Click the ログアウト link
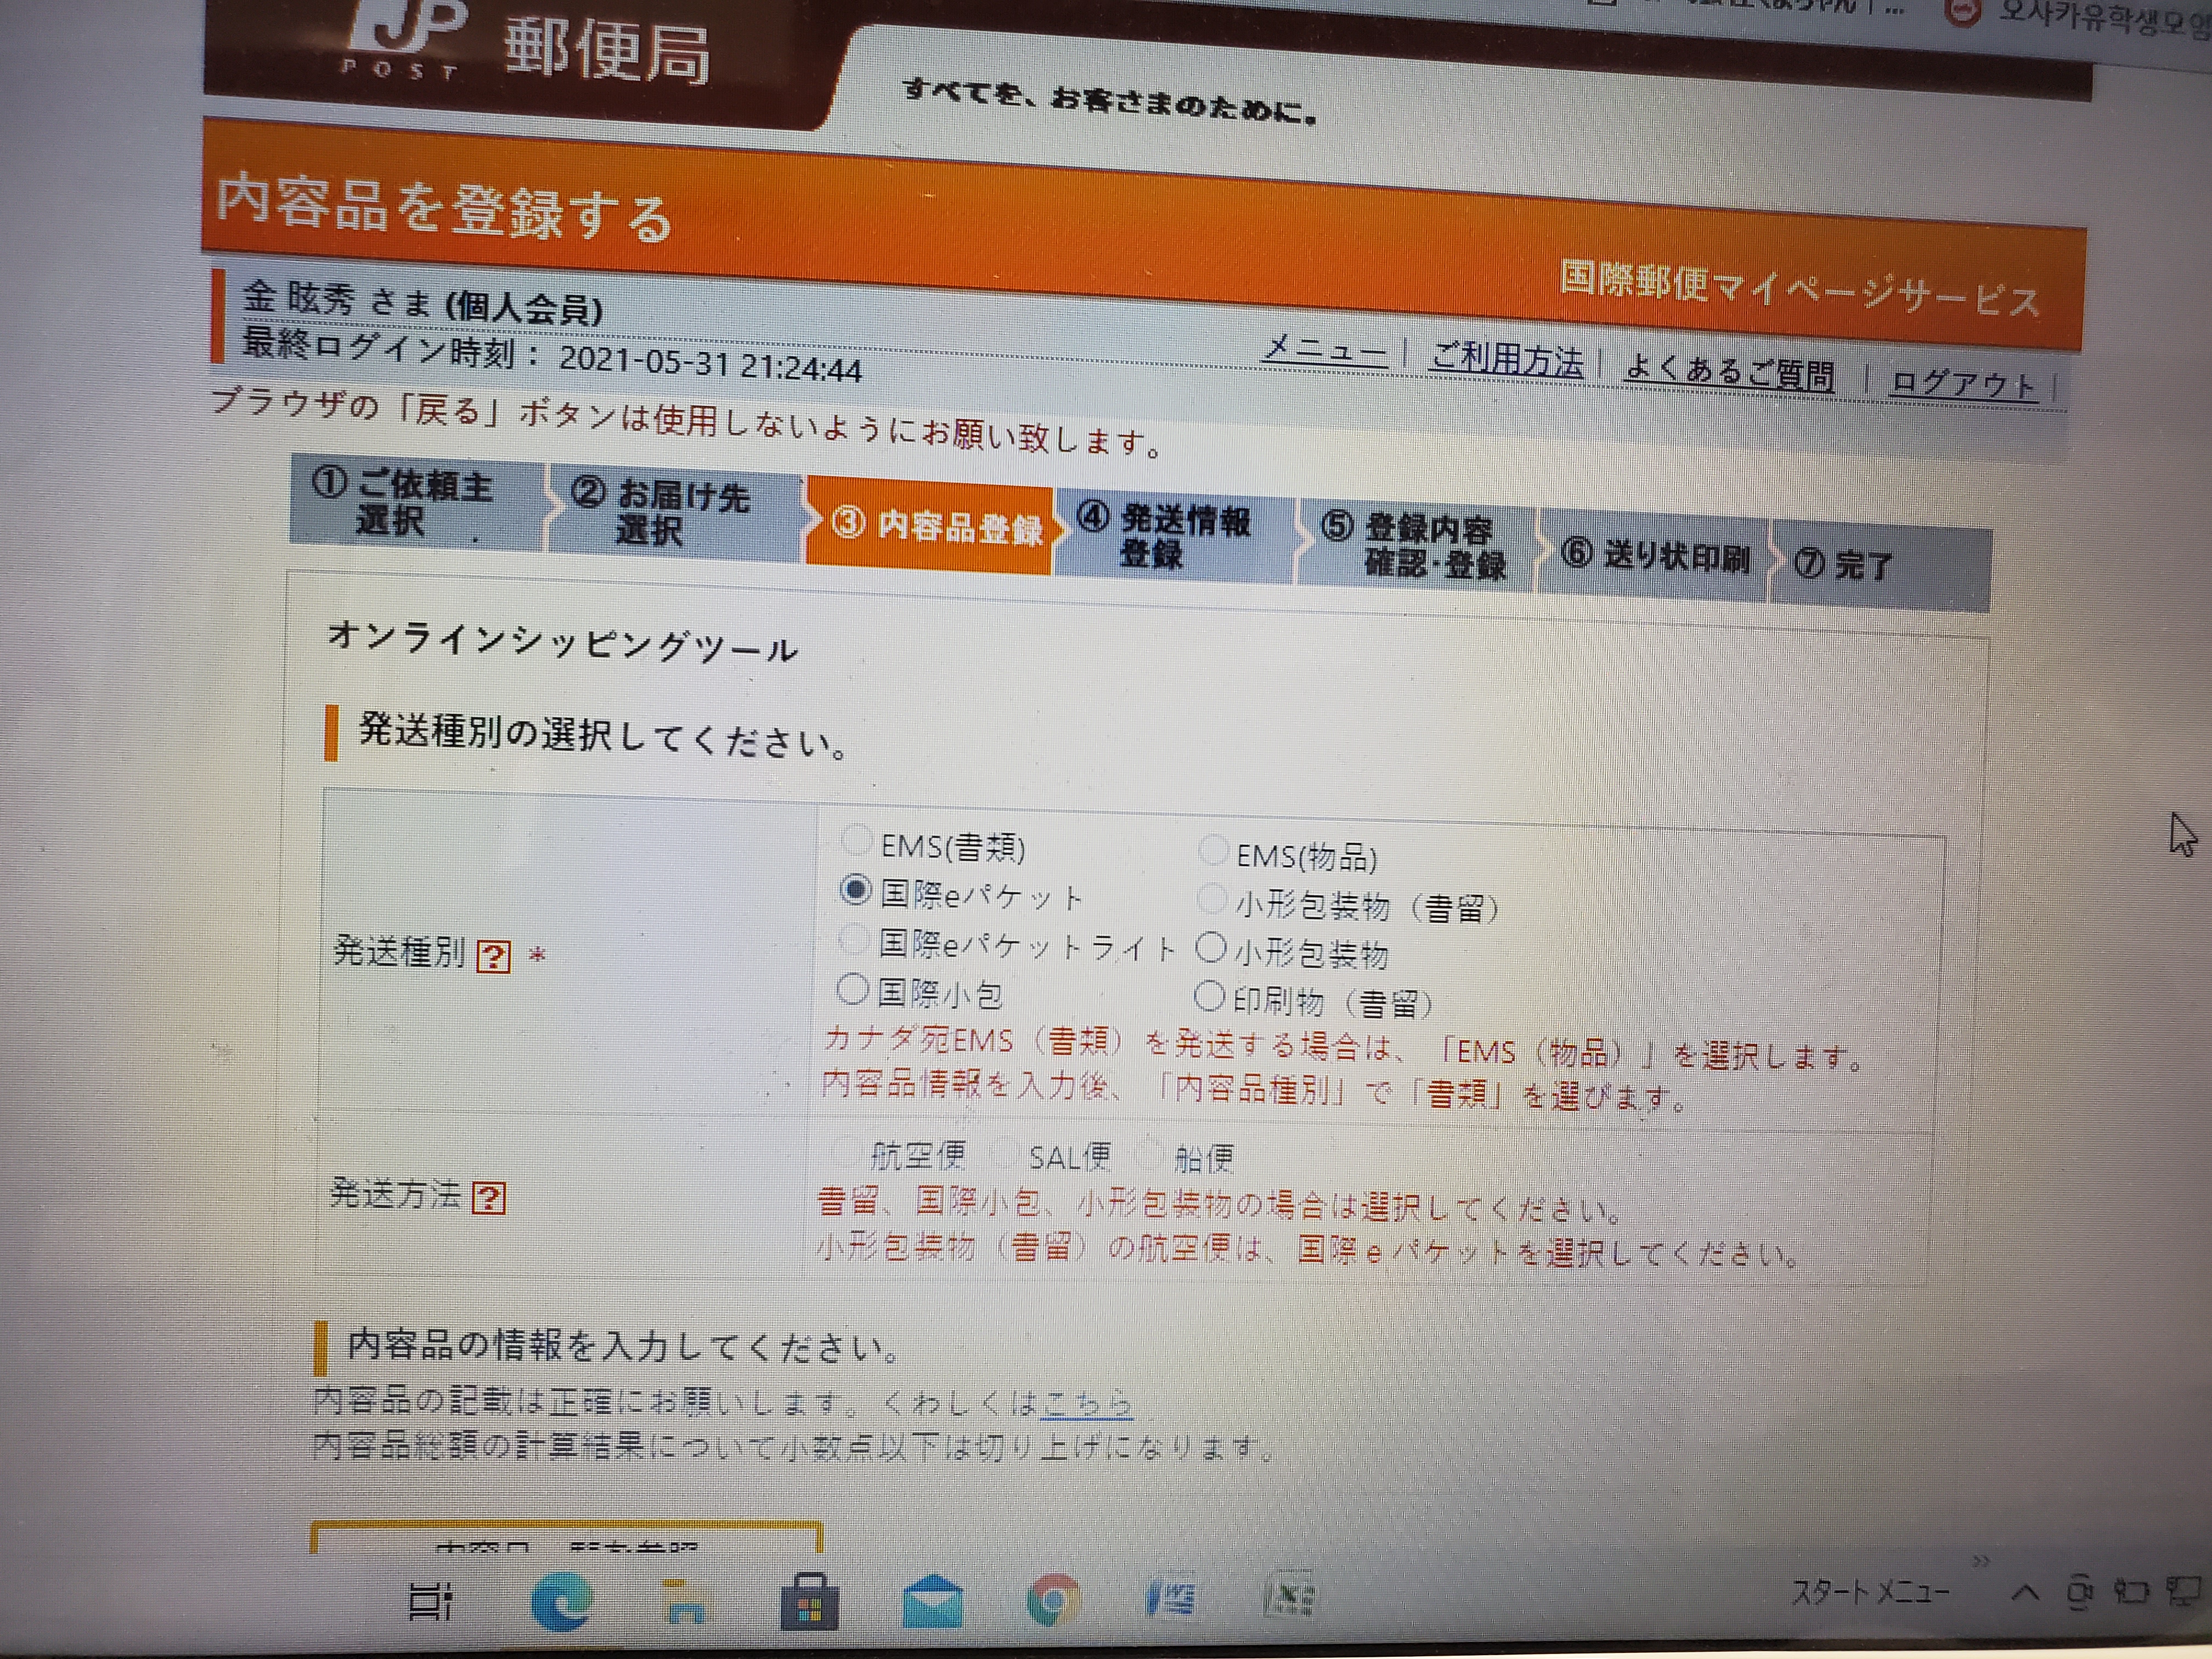This screenshot has height=1659, width=2212. pos(1963,384)
